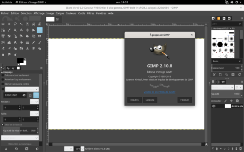Toggle lock alpha channel checker icon
The height and width of the screenshot is (152, 244).
[237, 101]
